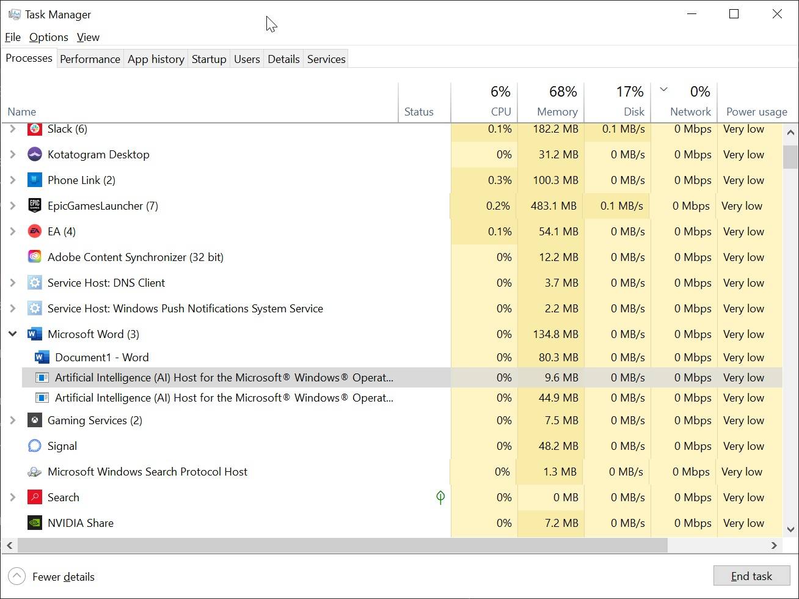Click the EA app icon
Viewport: 799px width, 599px height.
(34, 231)
